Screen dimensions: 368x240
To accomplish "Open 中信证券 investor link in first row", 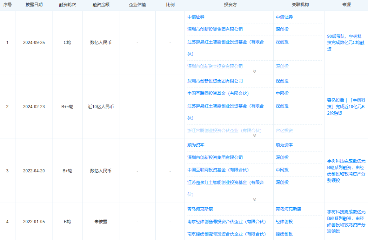I will click(x=196, y=17).
